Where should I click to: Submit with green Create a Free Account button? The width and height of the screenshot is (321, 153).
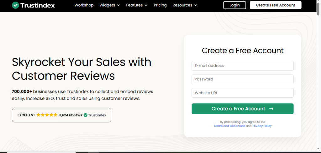[238, 109]
